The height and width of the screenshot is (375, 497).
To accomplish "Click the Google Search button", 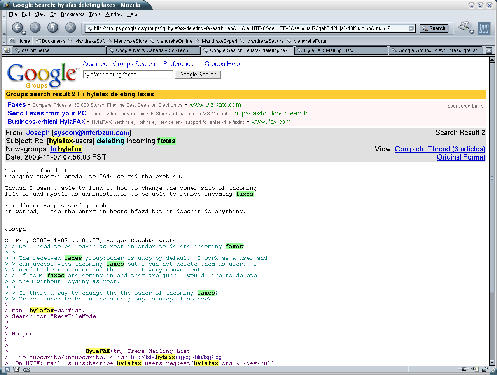I will coord(198,75).
